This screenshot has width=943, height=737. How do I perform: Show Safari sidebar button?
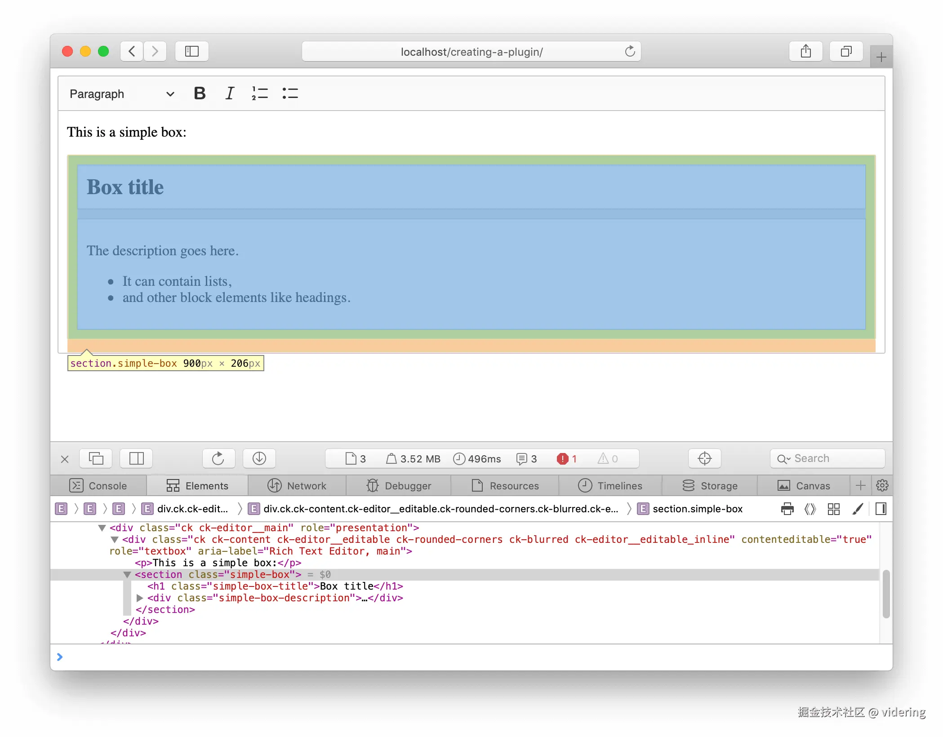[x=192, y=52]
